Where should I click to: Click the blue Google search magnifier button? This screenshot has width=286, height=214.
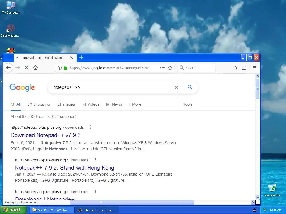click(190, 87)
